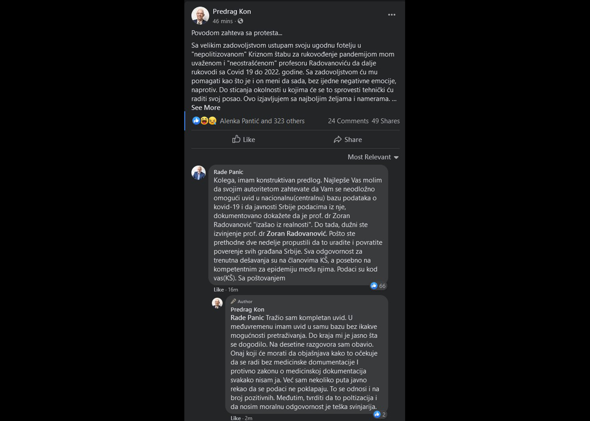
Task: Open the tagged Zoran Radovanović profile link
Action: 296,234
